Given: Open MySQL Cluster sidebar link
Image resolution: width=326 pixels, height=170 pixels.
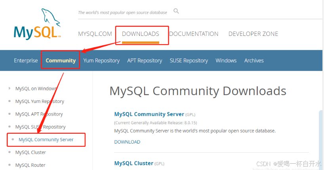Looking at the screenshot, I should click(x=31, y=152).
